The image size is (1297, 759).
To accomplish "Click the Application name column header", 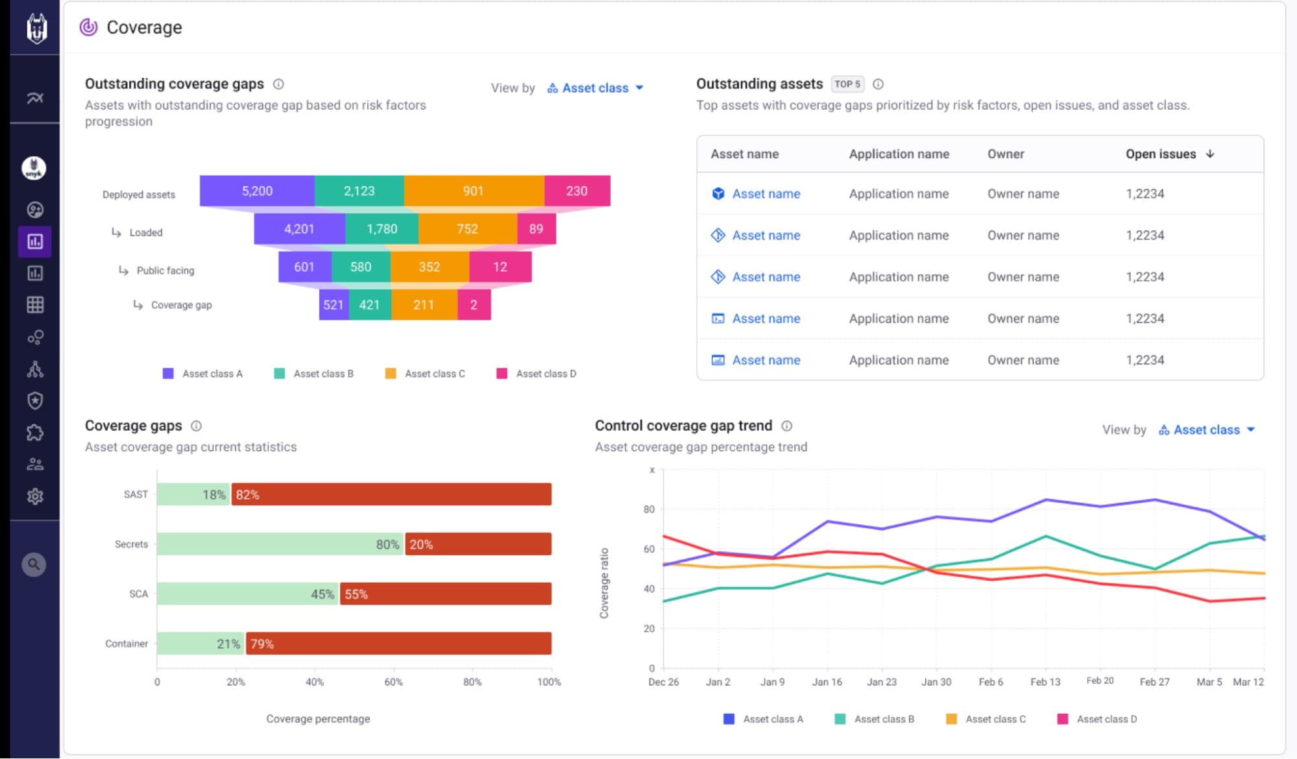I will coord(899,154).
